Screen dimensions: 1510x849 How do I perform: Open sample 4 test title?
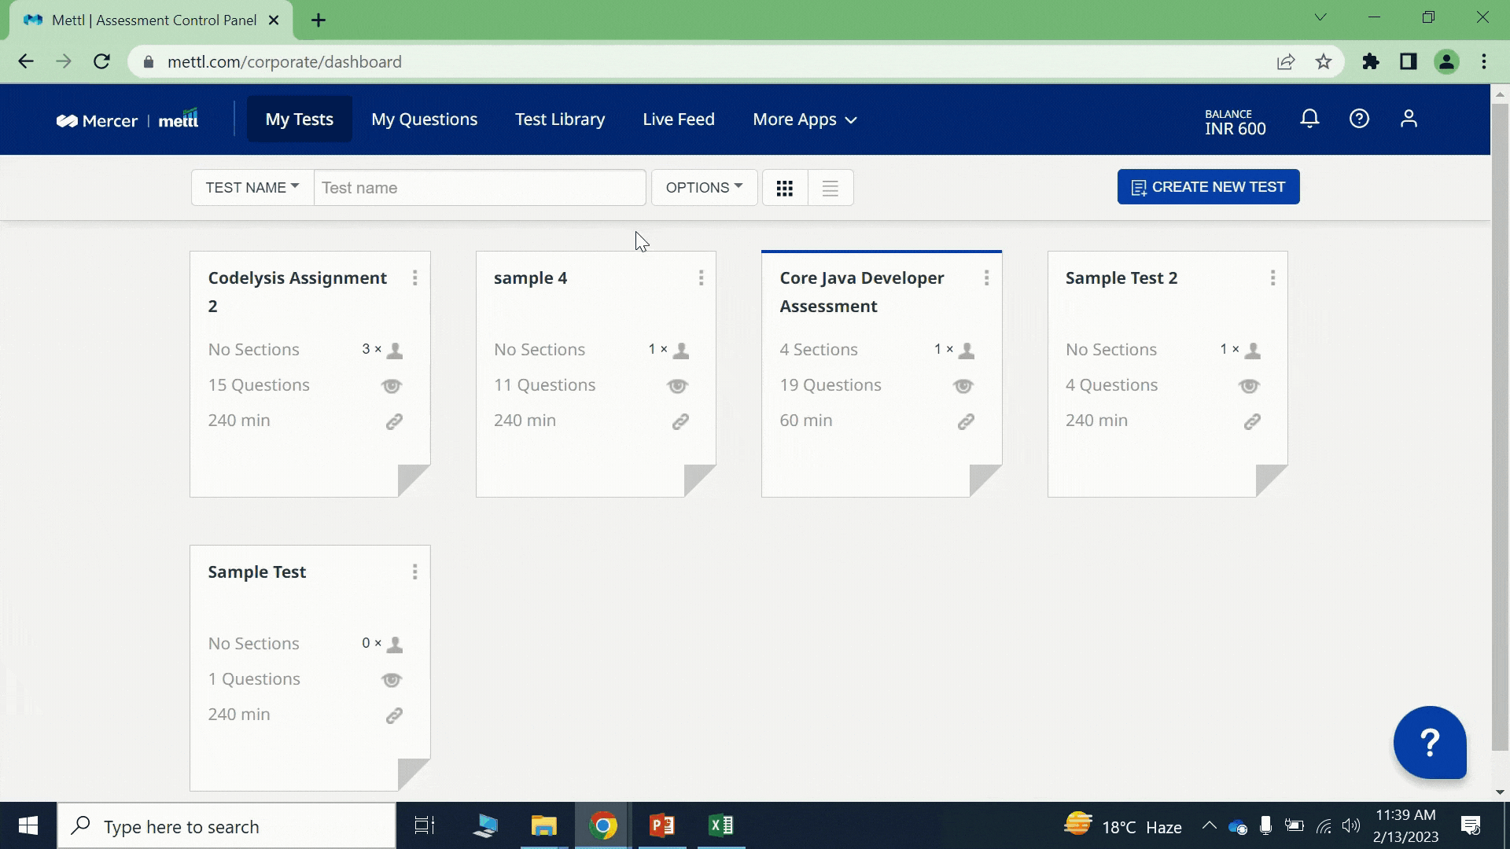pyautogui.click(x=530, y=278)
